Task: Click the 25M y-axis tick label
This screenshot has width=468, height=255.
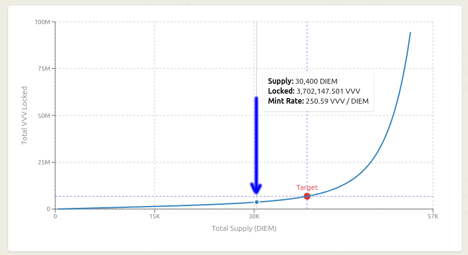Action: [x=43, y=163]
